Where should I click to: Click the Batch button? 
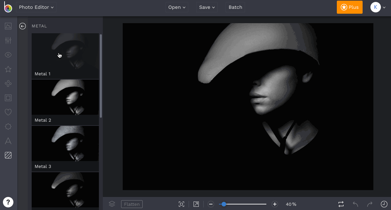pyautogui.click(x=235, y=7)
